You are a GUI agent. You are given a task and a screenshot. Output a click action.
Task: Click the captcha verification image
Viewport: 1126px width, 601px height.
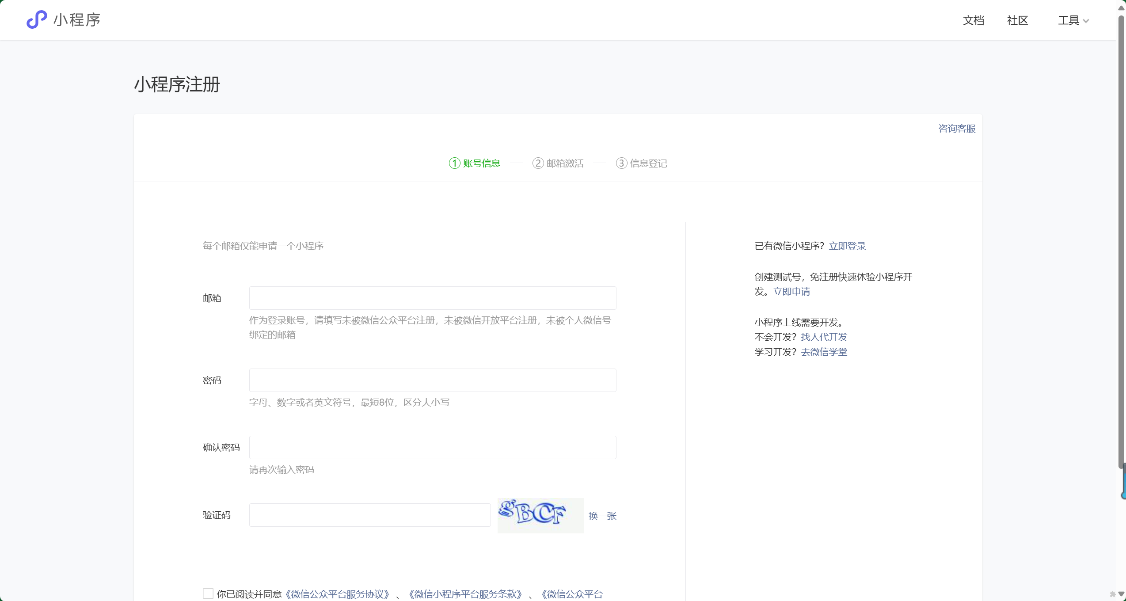(x=540, y=515)
